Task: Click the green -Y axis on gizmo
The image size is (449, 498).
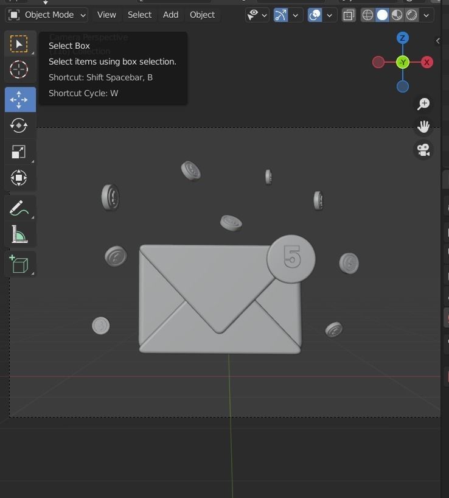Action: [x=402, y=62]
